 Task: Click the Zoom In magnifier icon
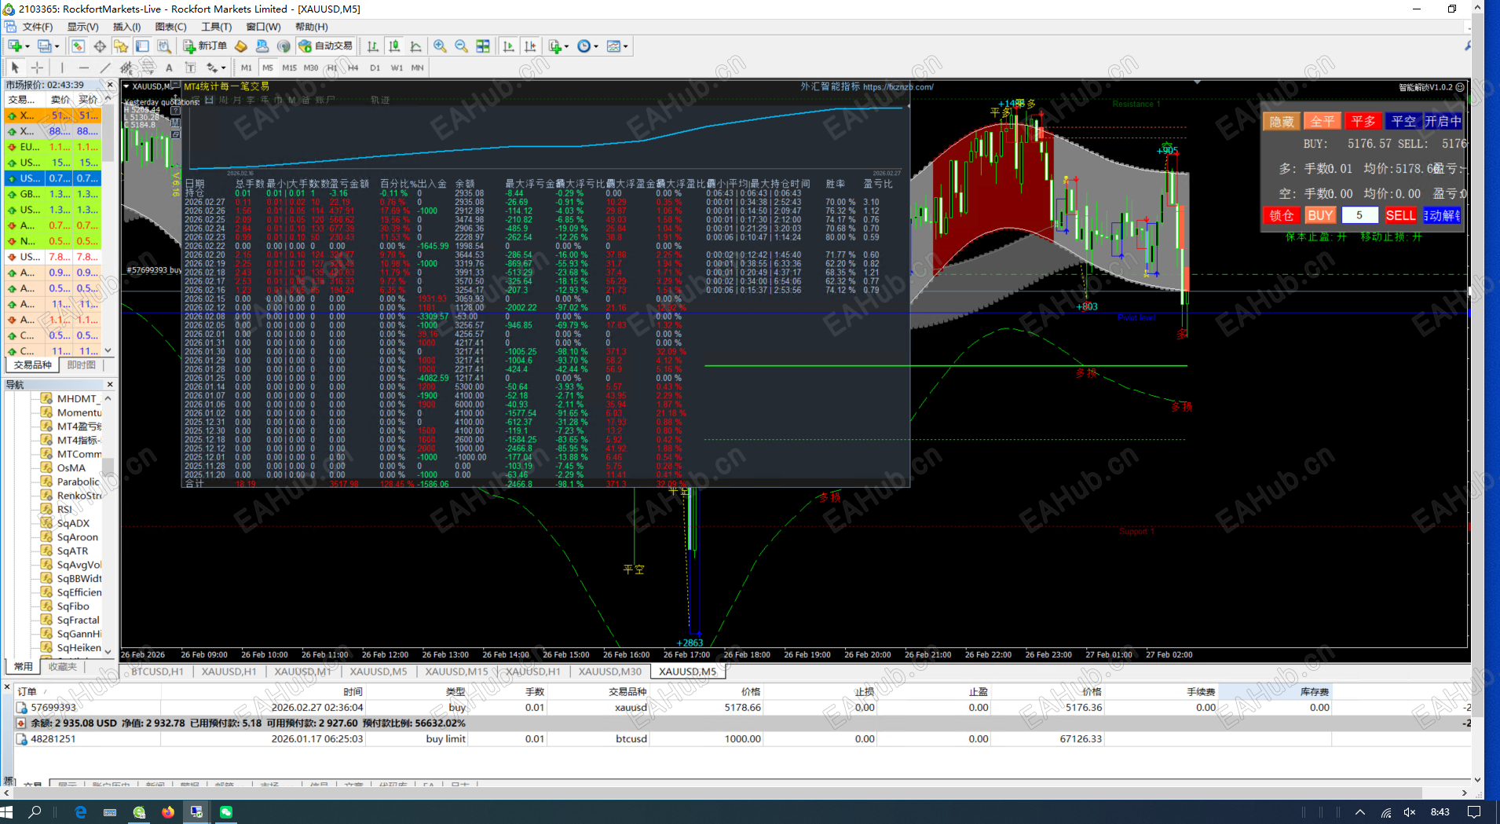pos(440,46)
